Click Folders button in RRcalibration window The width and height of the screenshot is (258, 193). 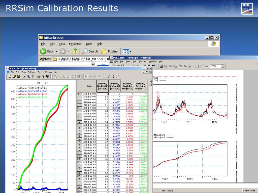point(109,51)
